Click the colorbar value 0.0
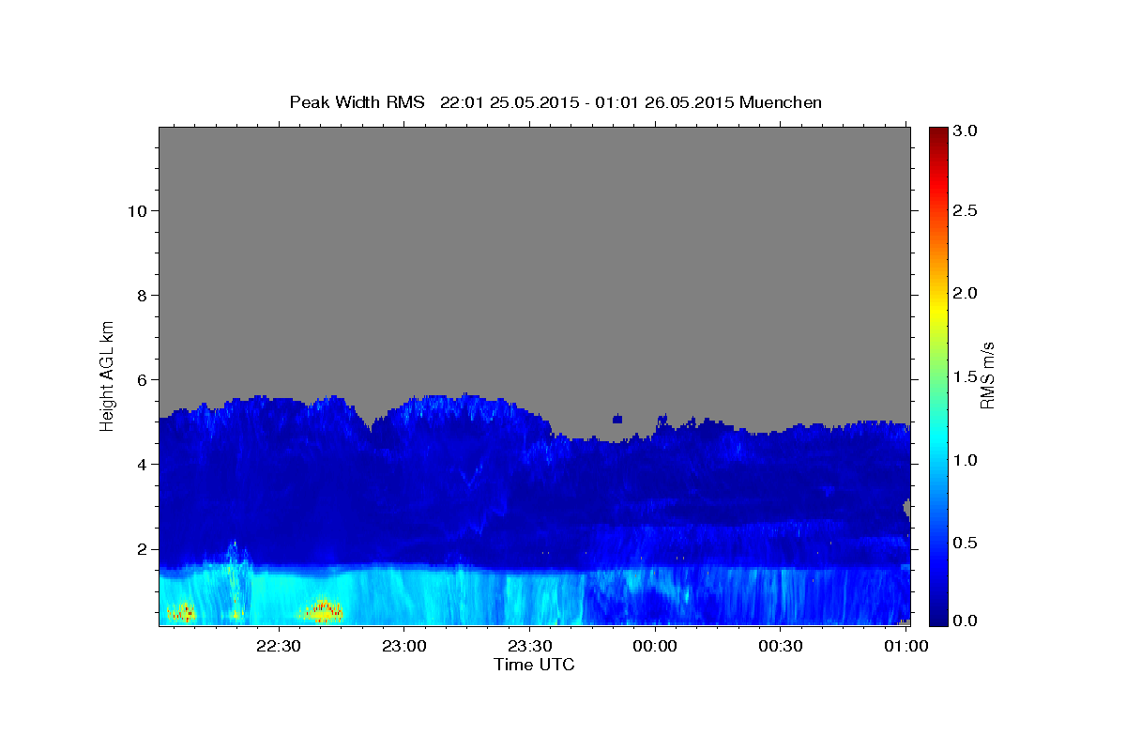The image size is (1126, 751). [x=965, y=621]
